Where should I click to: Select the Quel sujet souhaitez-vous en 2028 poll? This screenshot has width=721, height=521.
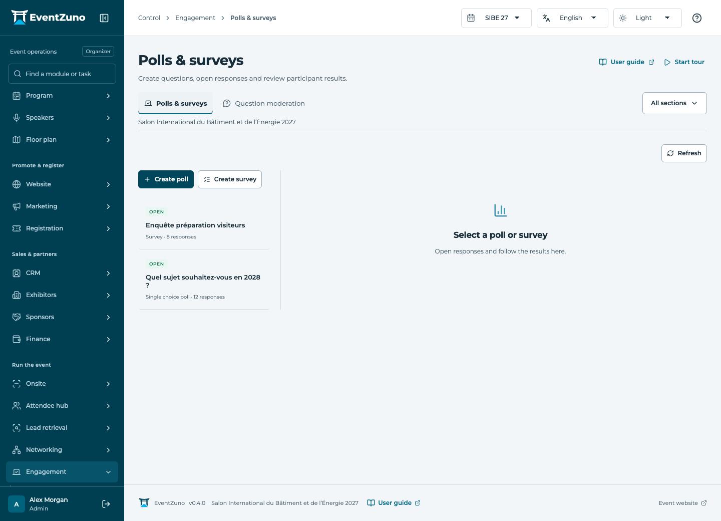tap(204, 280)
